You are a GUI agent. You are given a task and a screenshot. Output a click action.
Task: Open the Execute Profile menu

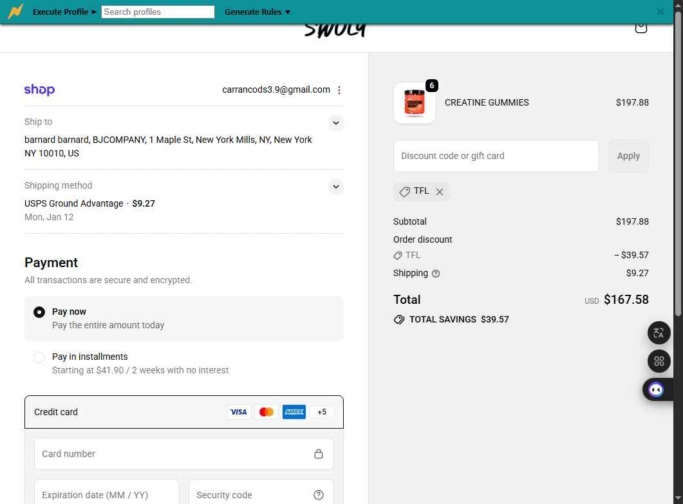pos(64,12)
